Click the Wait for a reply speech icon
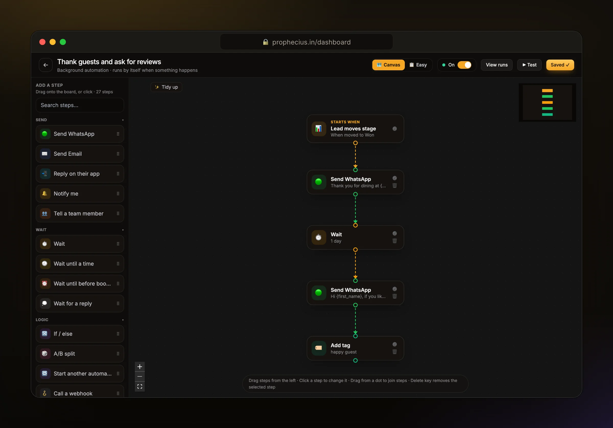The width and height of the screenshot is (613, 428). [45, 303]
